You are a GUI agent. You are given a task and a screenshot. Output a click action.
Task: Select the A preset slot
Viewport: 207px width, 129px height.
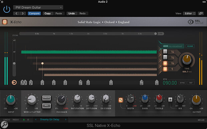(24, 120)
